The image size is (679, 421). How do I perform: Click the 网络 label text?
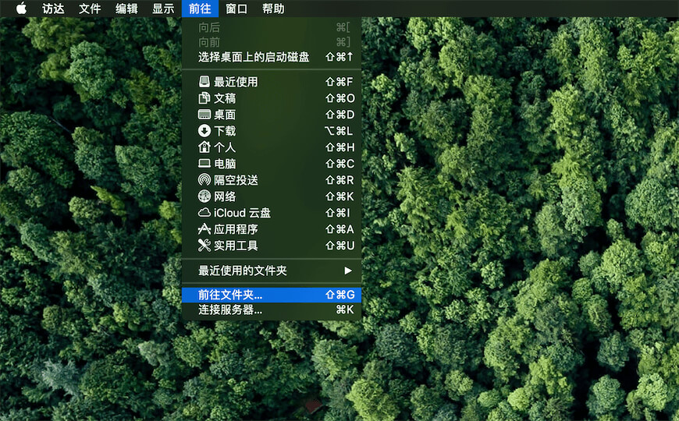coord(225,197)
